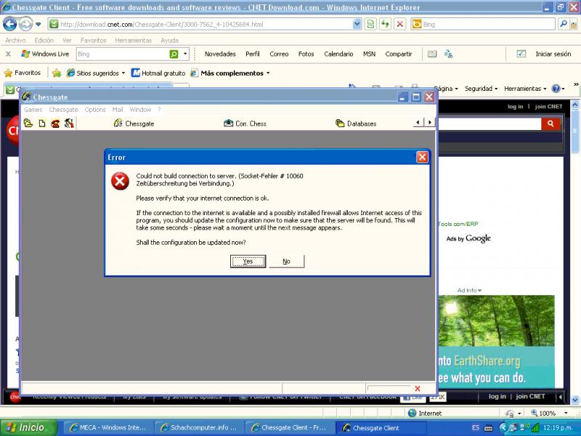Viewport: 581px width, 436px height.
Task: Switch to the Chessgate tab
Action: click(134, 124)
